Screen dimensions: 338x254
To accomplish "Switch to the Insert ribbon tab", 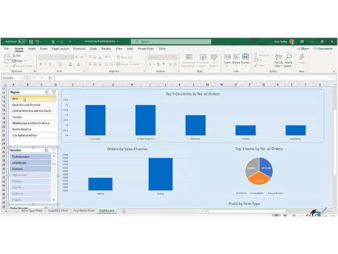I will click(32, 49).
